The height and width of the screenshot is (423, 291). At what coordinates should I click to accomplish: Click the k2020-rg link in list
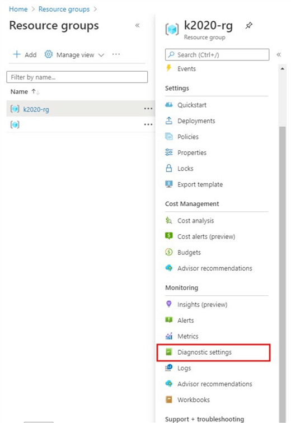tap(36, 109)
